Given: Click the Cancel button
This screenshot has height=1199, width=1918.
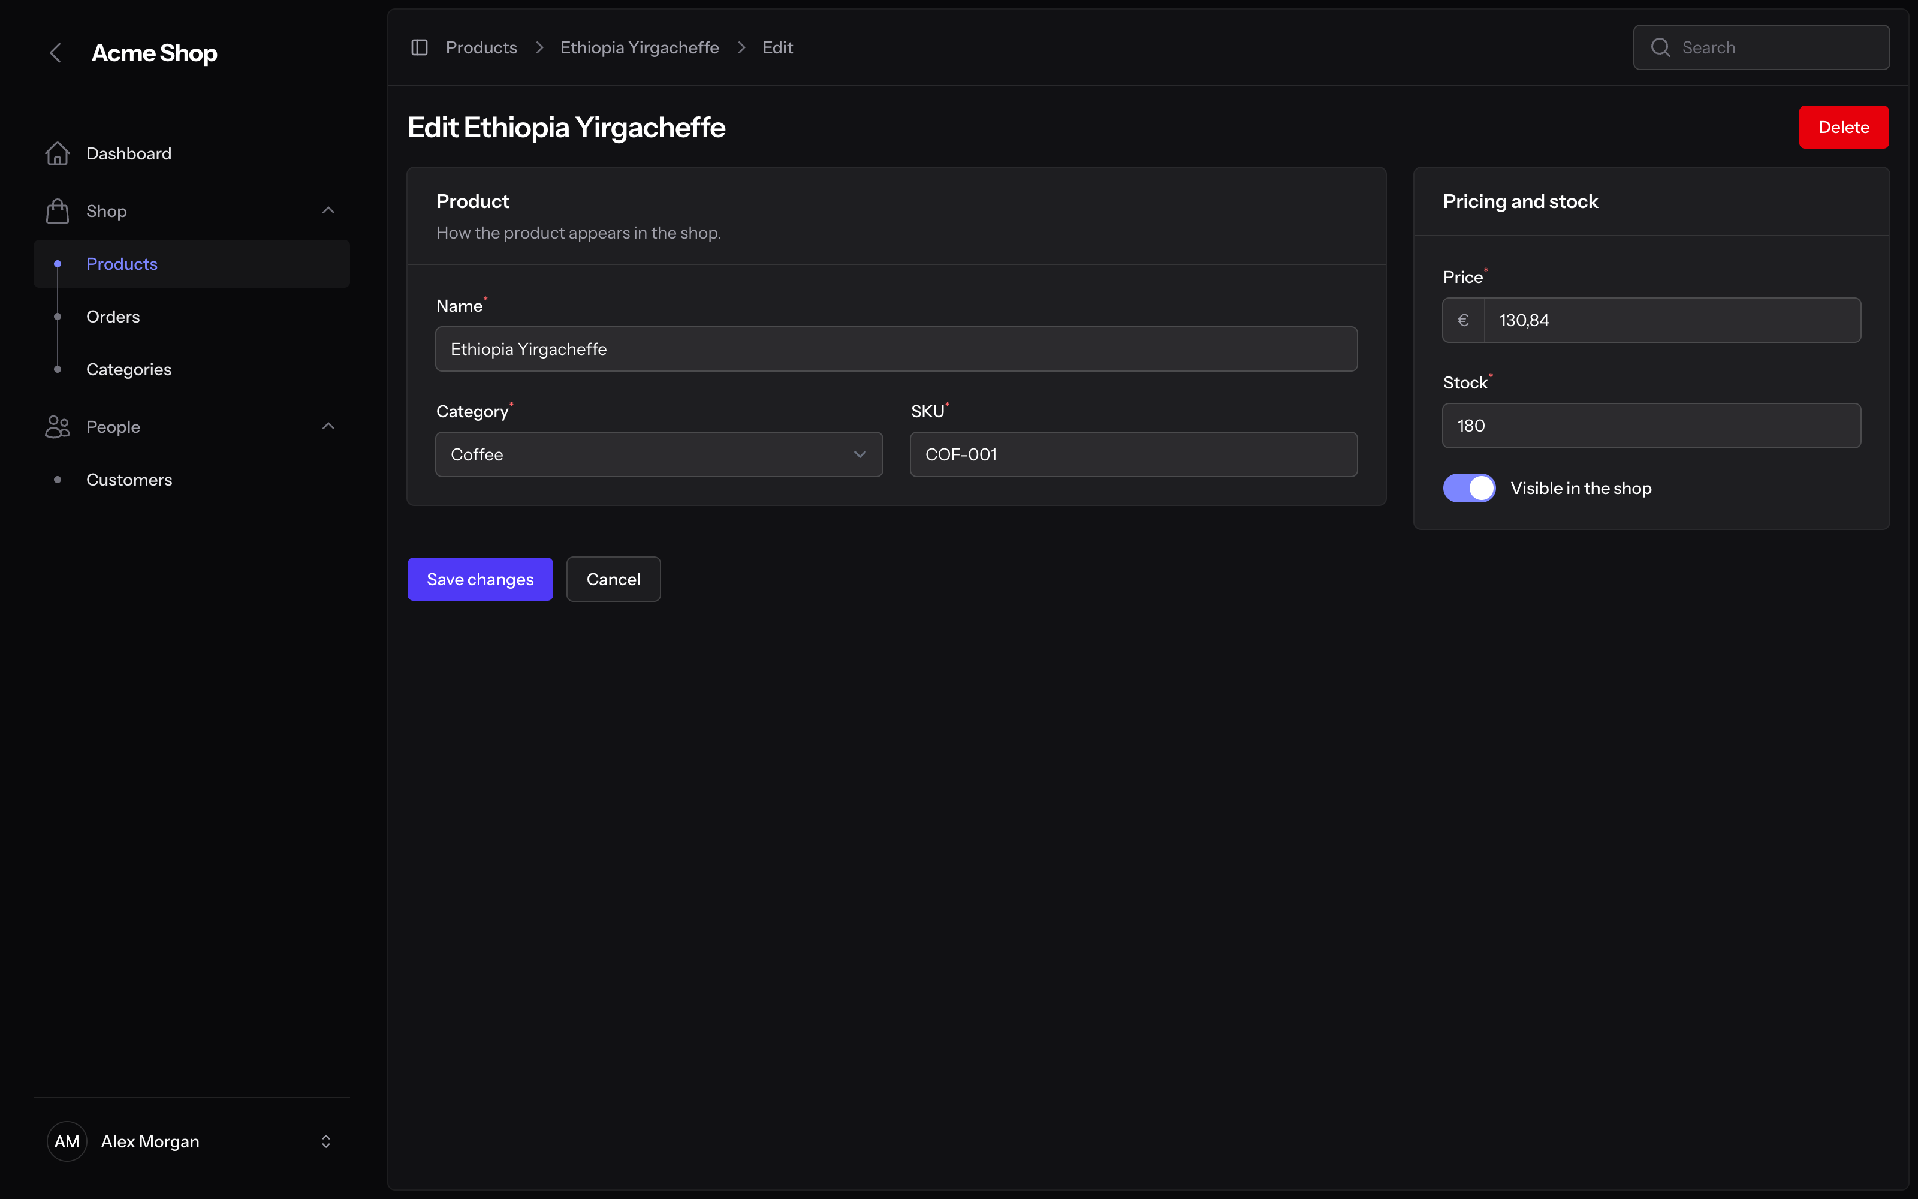Looking at the screenshot, I should click(613, 579).
